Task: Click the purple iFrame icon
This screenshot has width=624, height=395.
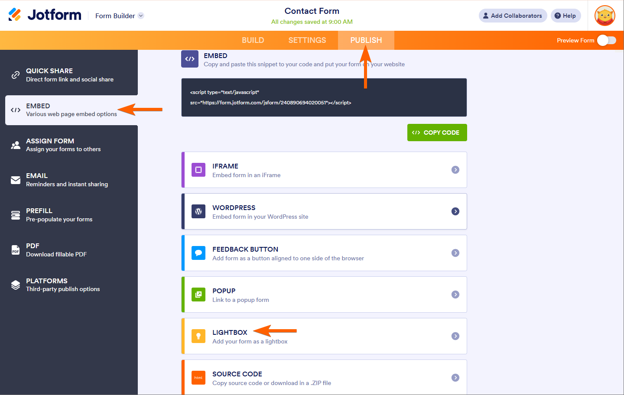Action: coord(198,170)
